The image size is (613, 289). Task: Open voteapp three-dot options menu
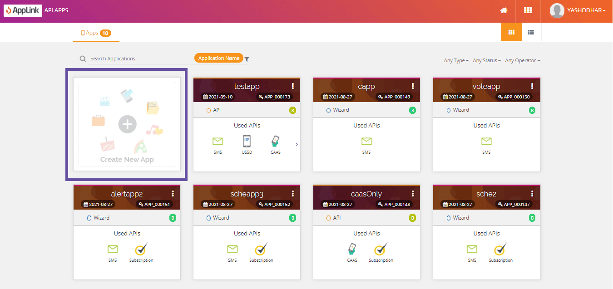click(533, 86)
